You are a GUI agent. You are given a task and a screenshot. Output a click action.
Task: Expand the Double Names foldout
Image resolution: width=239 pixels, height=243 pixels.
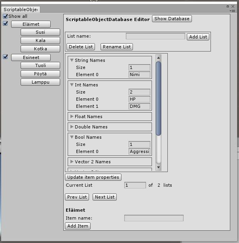72,127
